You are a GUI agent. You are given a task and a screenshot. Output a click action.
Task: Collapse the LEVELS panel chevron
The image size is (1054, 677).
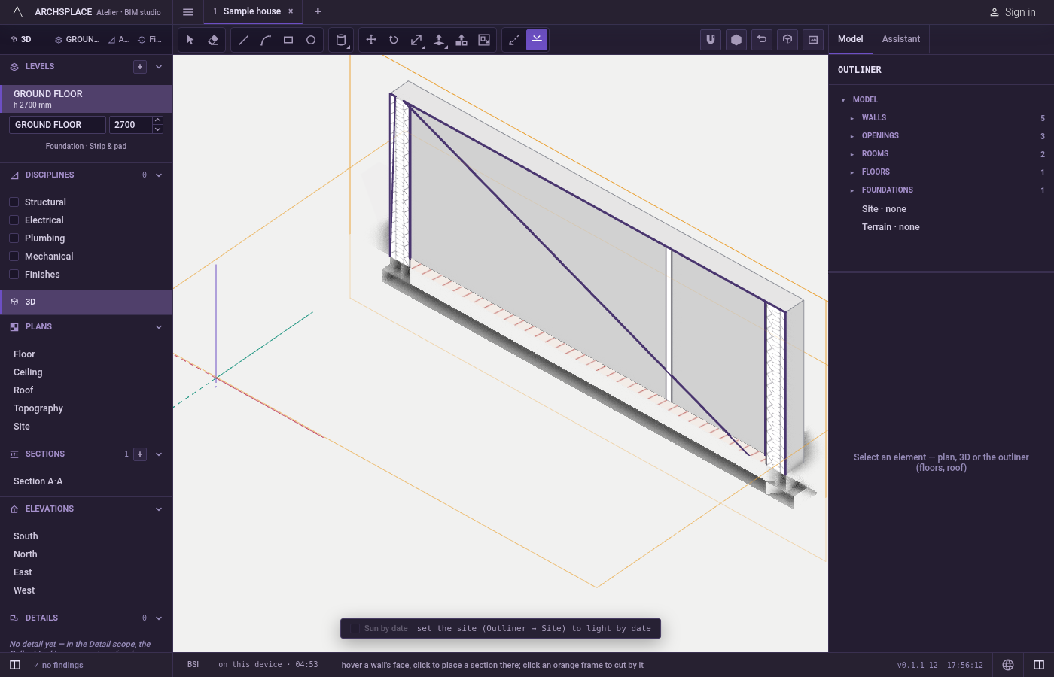point(159,67)
